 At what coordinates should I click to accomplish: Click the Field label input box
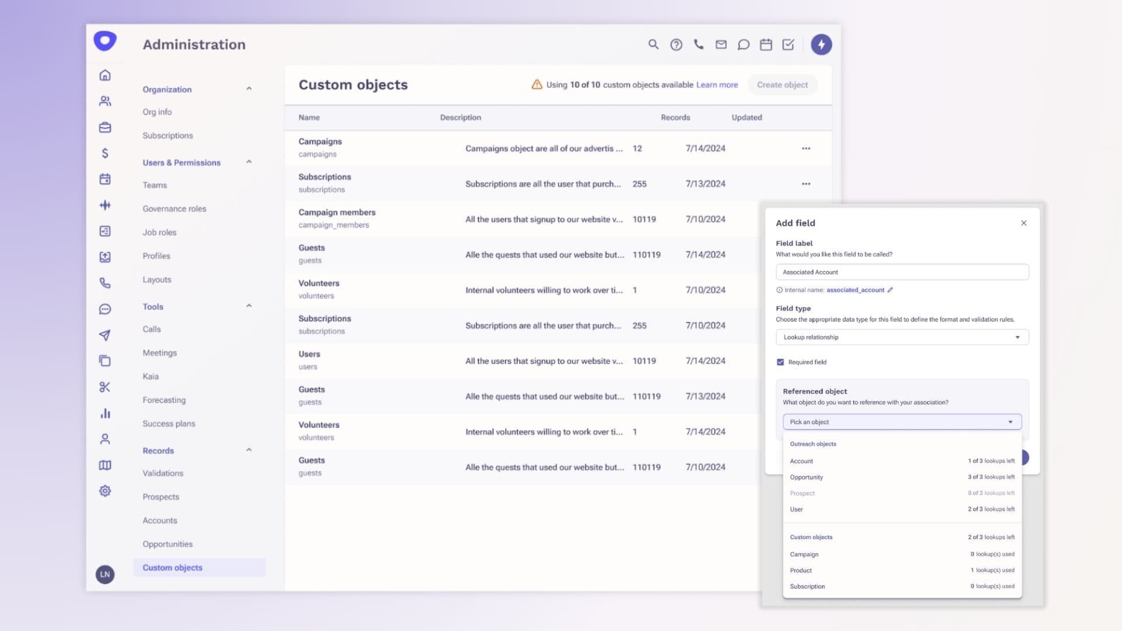pyautogui.click(x=902, y=272)
